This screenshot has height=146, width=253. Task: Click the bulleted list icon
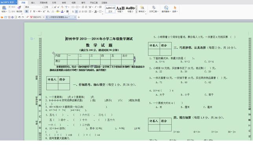point(73,7)
